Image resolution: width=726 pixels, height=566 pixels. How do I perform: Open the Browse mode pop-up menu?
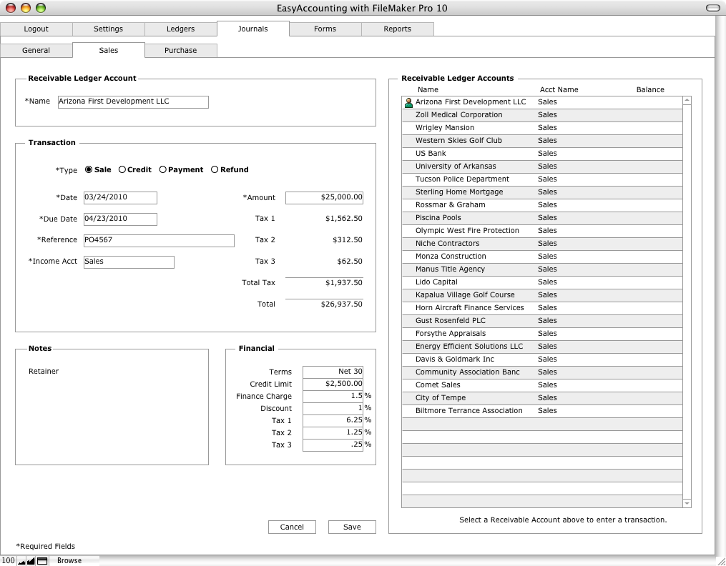69,560
